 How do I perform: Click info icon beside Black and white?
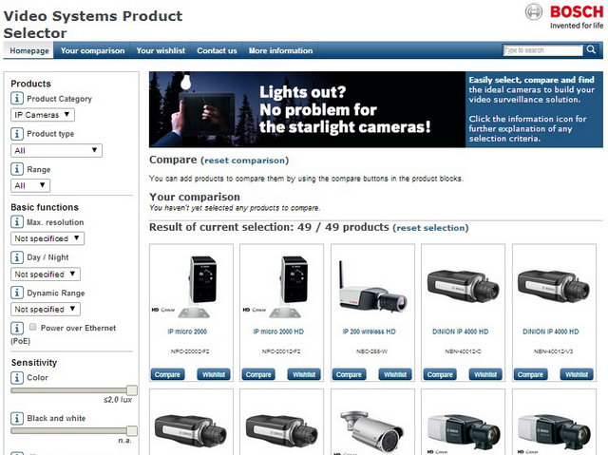point(17,418)
